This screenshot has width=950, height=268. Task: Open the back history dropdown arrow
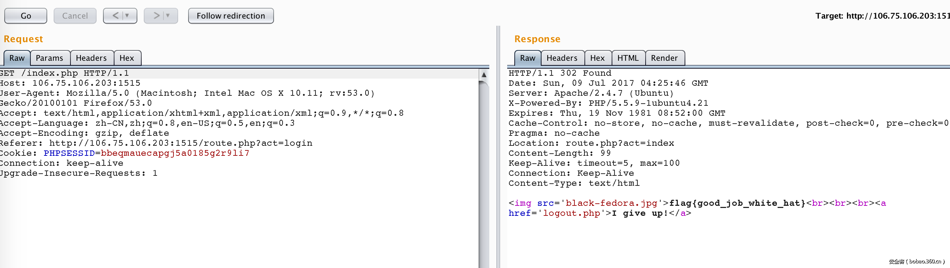[127, 16]
